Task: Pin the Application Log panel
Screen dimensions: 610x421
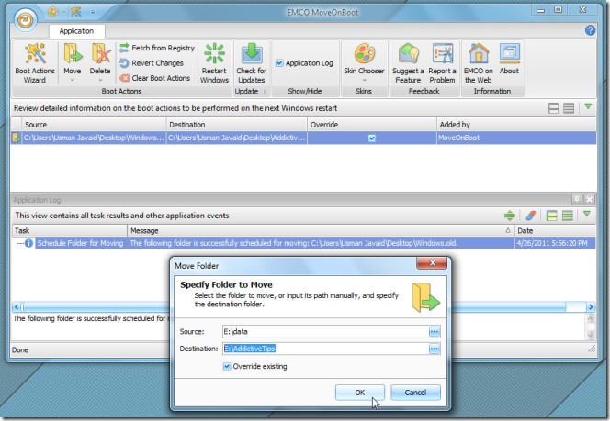Action: (577, 200)
